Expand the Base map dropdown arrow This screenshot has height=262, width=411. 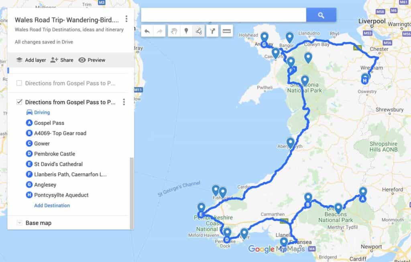point(19,223)
